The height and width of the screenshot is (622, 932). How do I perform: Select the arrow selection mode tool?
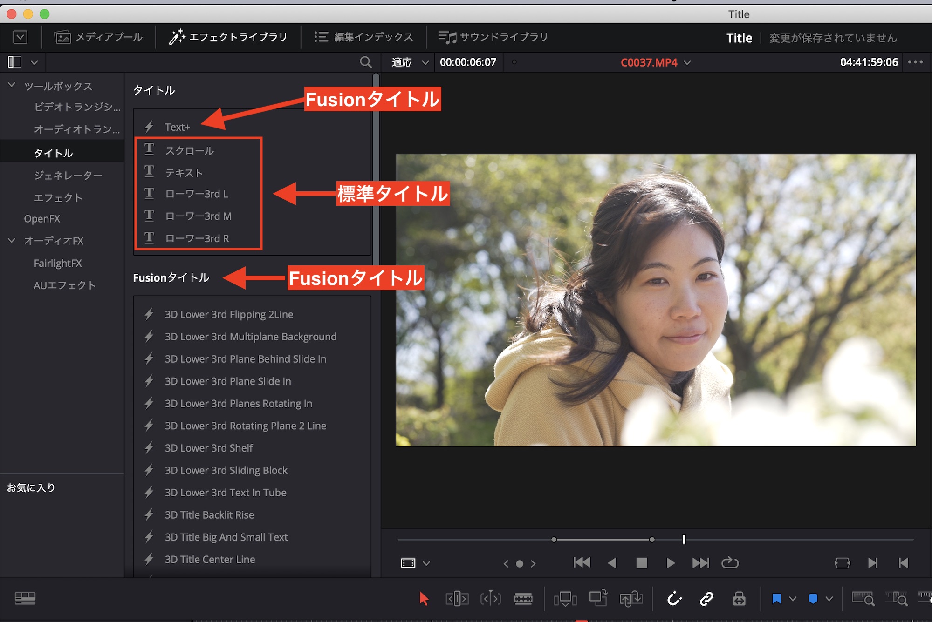point(424,599)
